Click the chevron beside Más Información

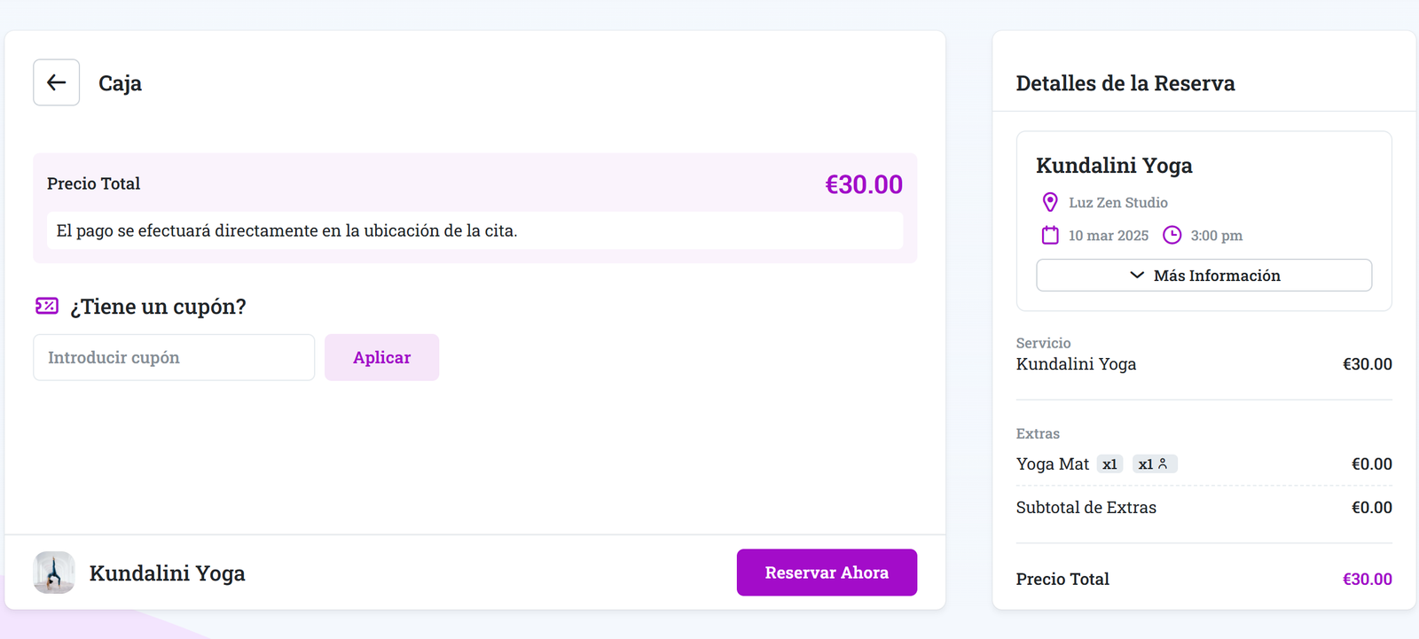coord(1137,276)
